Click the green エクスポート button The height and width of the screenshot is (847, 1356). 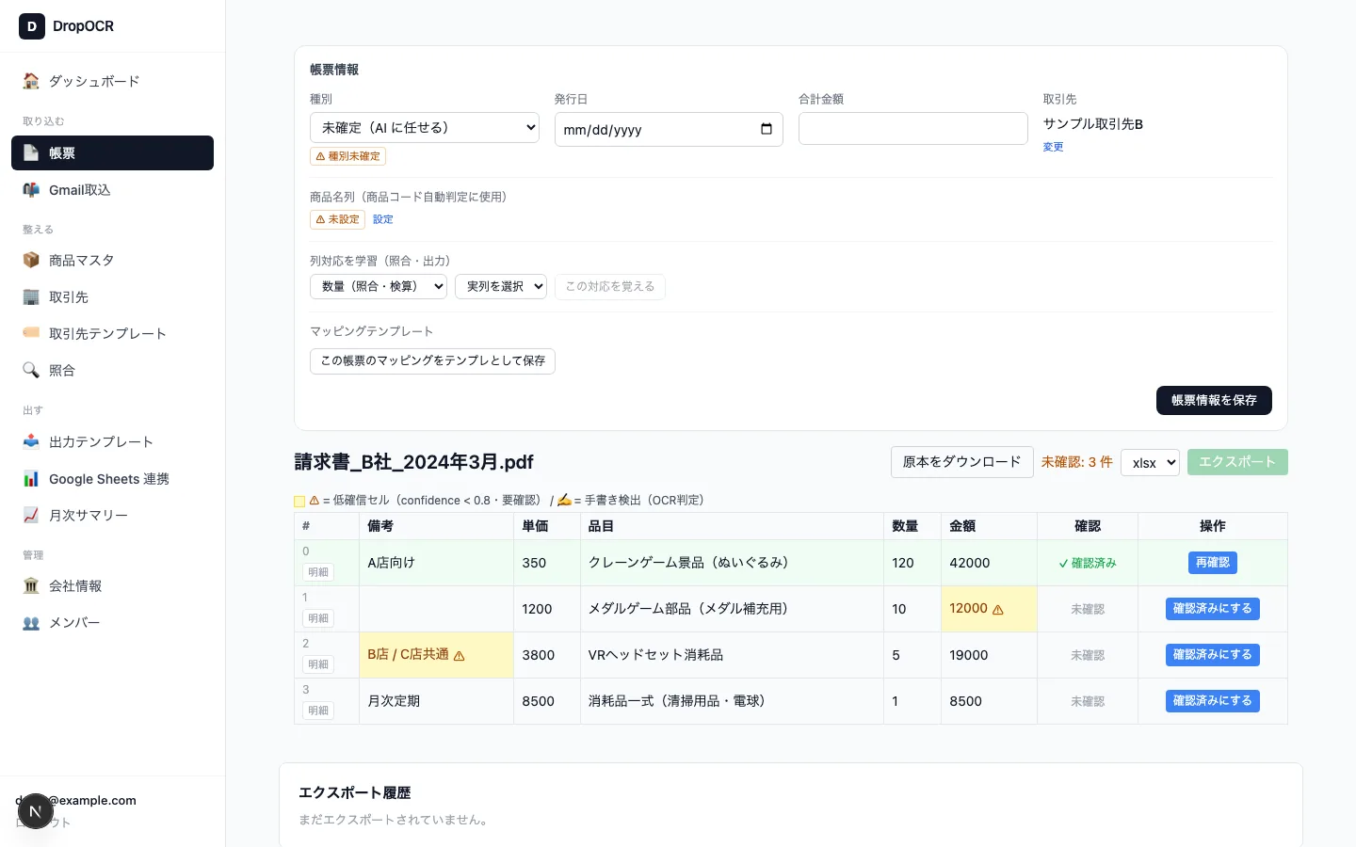coord(1237,462)
